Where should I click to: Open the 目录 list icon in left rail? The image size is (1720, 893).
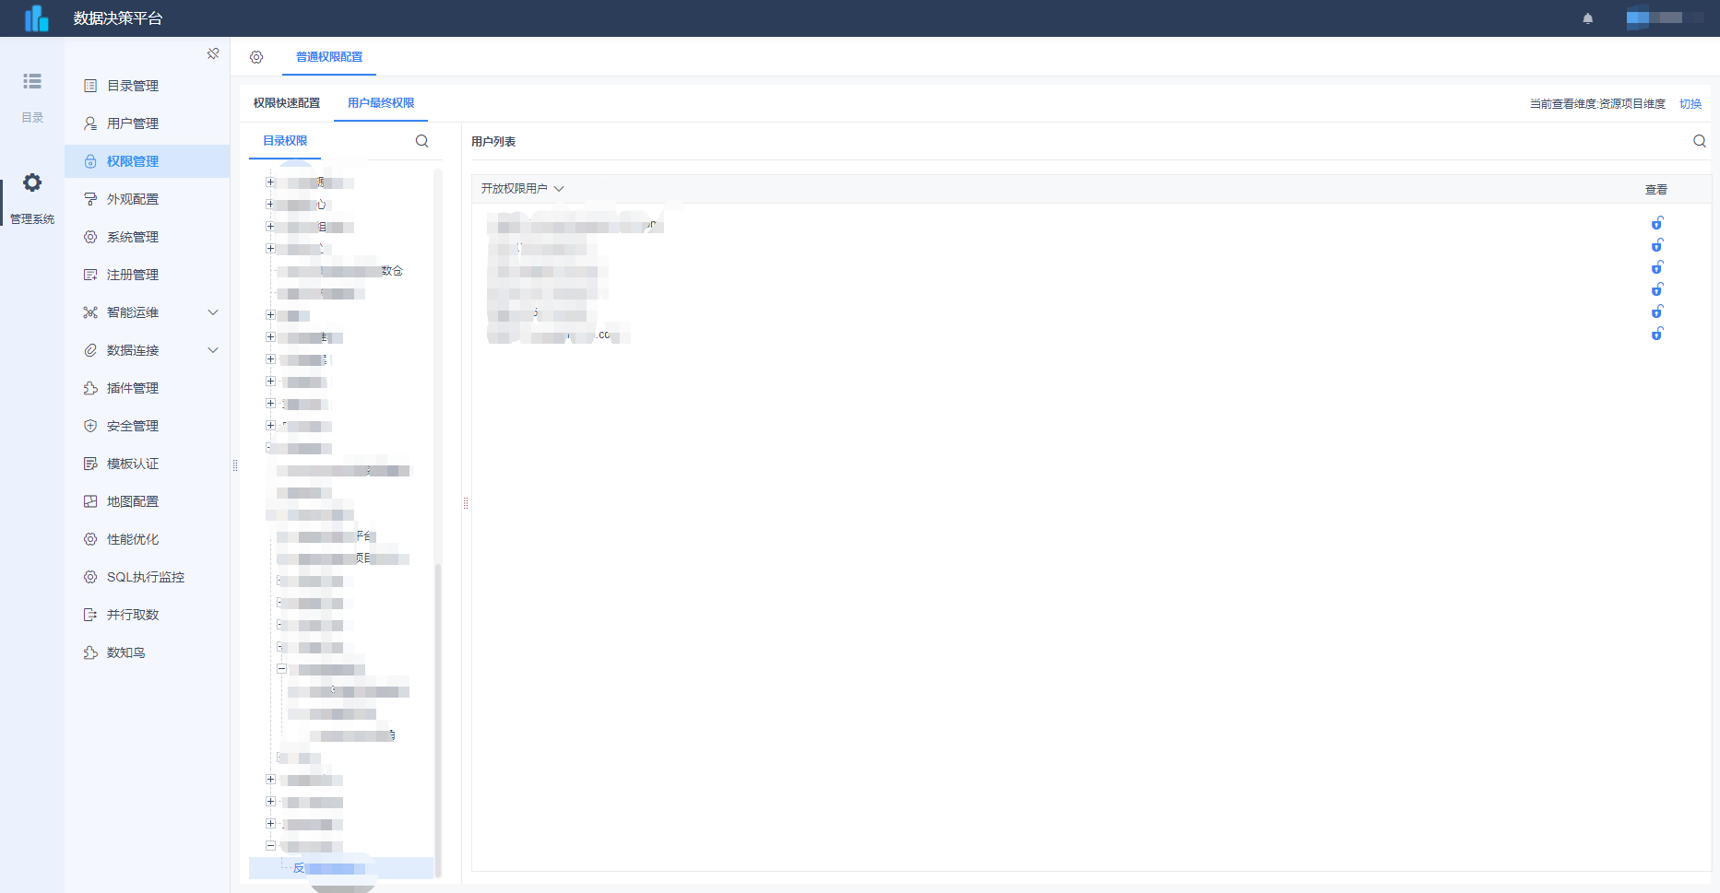[32, 81]
